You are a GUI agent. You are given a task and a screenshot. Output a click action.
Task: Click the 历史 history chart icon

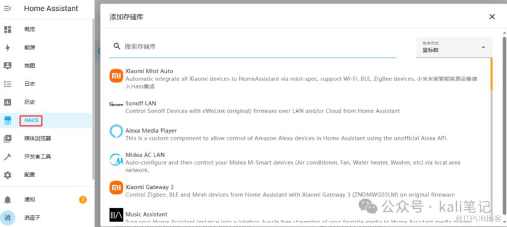[x=8, y=102]
